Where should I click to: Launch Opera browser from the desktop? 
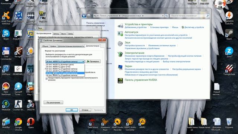pyautogui.click(x=30, y=123)
